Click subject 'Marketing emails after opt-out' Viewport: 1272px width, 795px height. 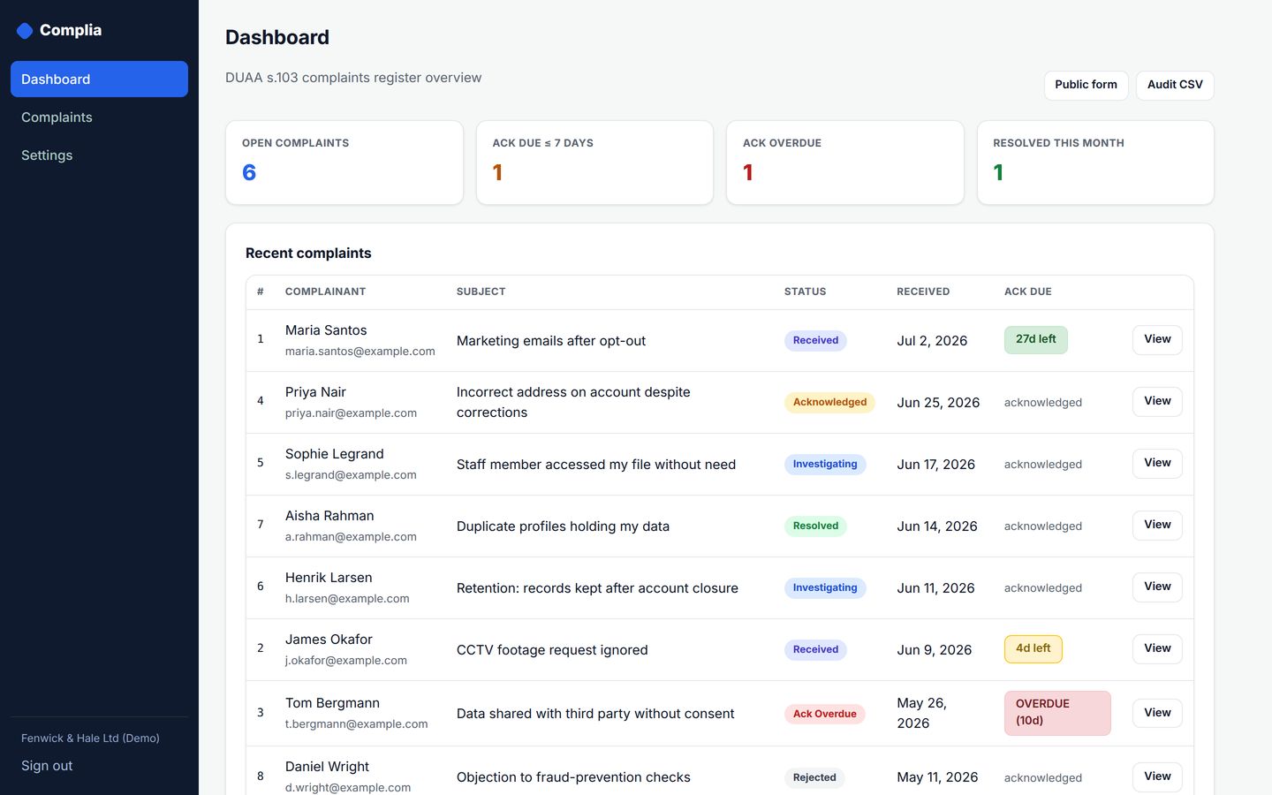pos(551,341)
